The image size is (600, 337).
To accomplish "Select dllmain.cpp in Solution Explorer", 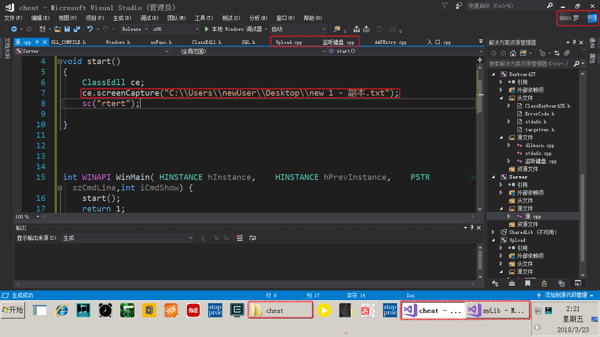I will pyautogui.click(x=539, y=146).
